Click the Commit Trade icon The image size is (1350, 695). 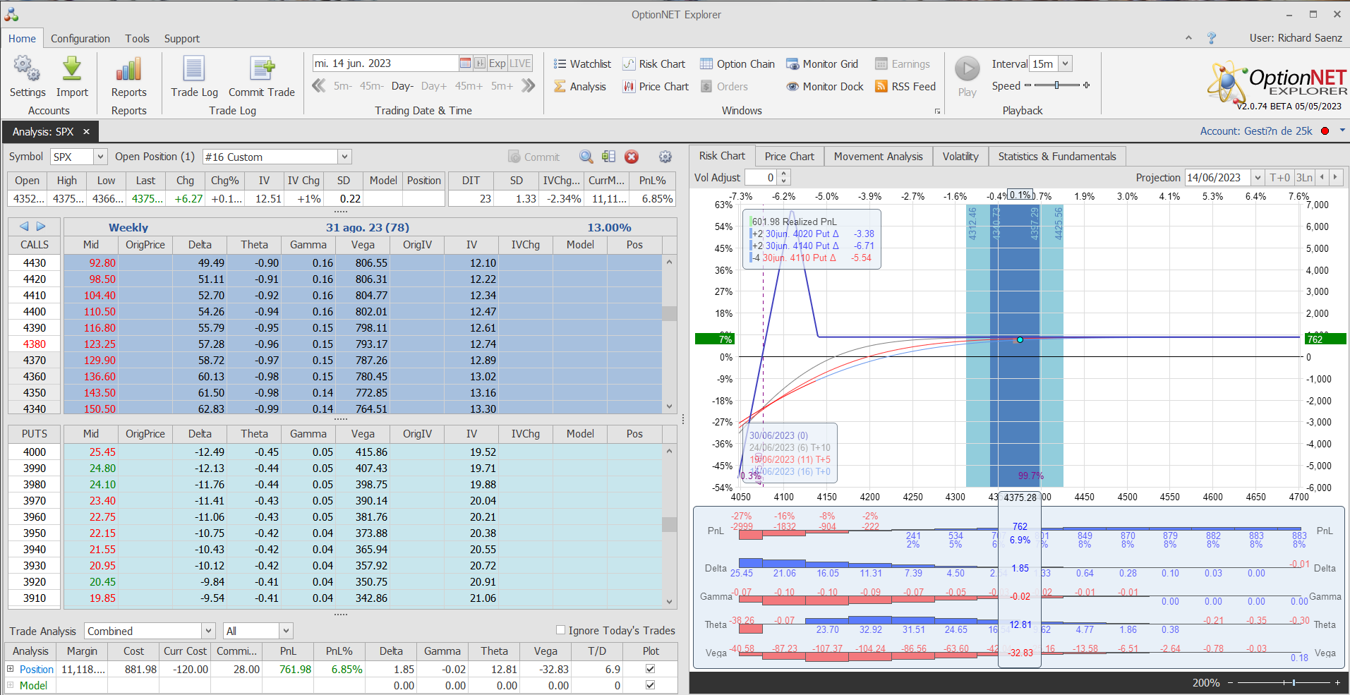pos(262,70)
